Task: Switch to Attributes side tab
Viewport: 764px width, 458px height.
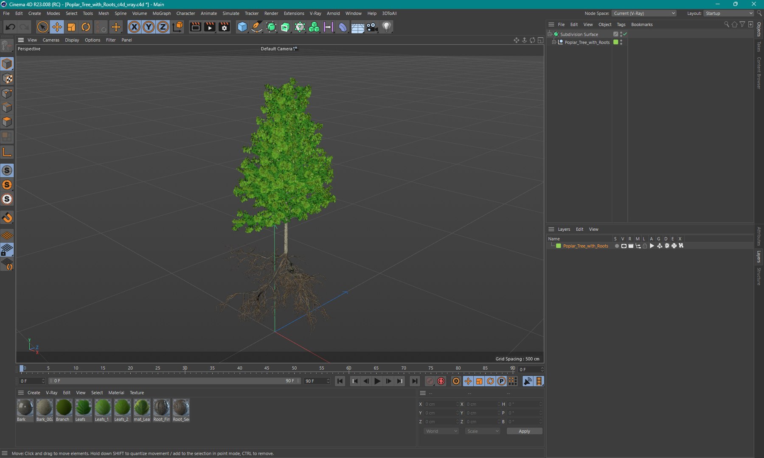Action: (759, 236)
